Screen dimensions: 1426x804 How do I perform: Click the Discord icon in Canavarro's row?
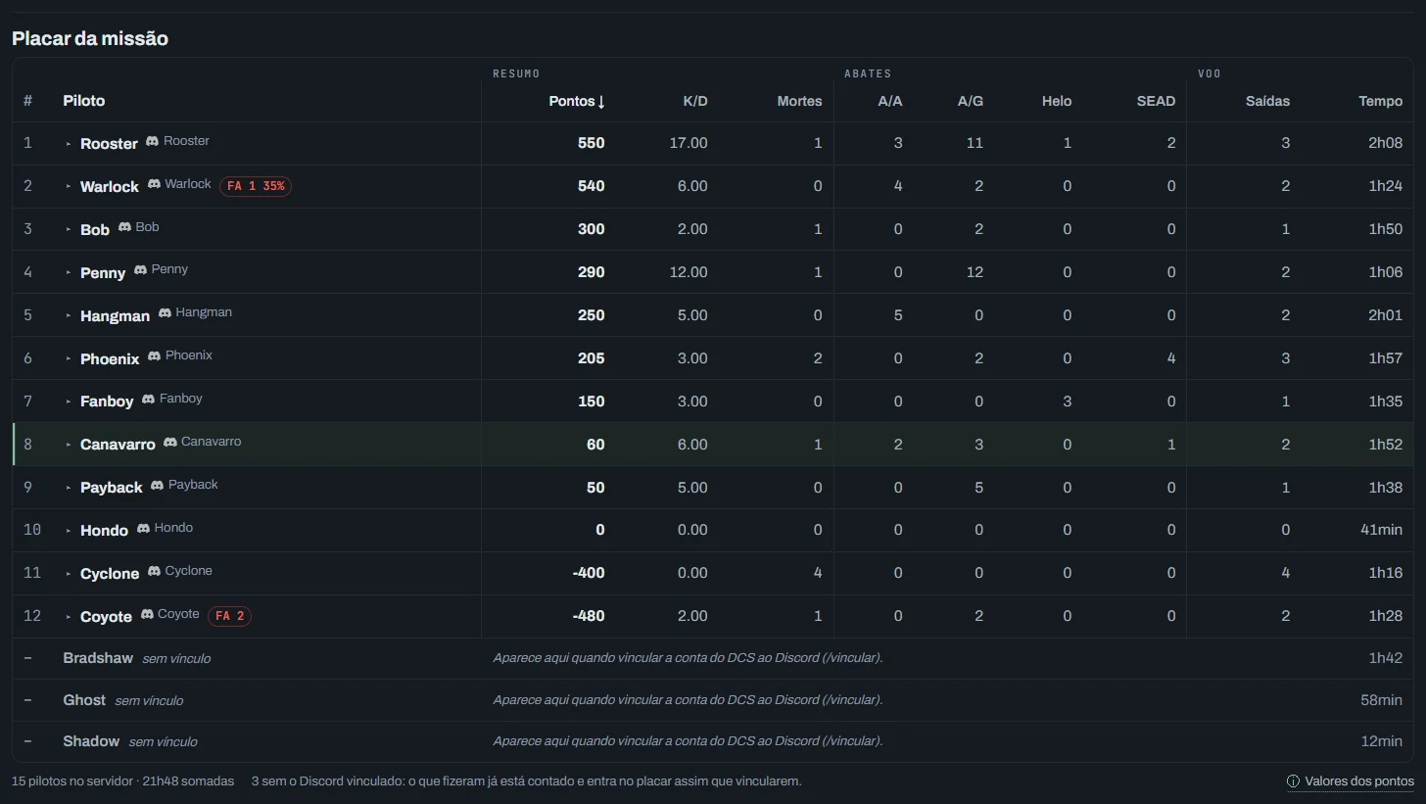170,442
